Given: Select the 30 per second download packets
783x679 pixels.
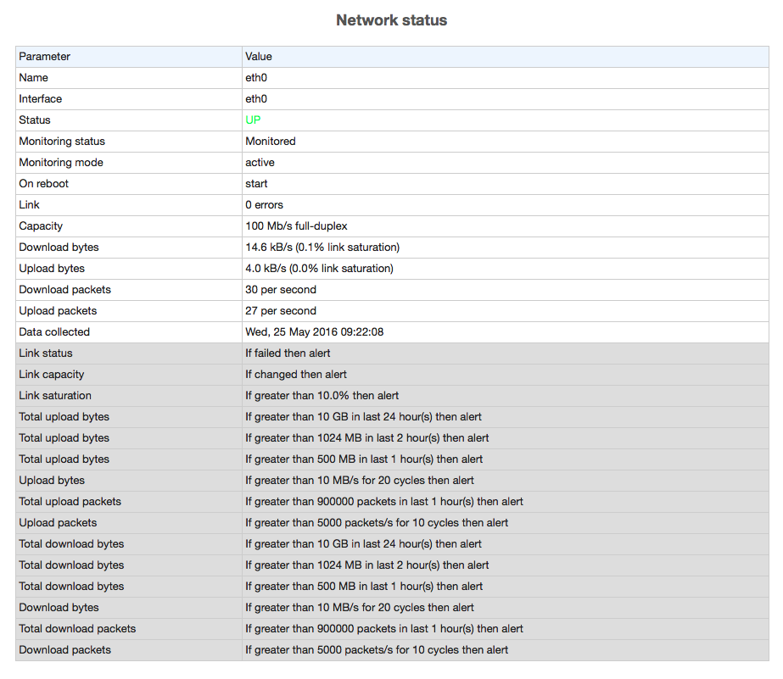Looking at the screenshot, I should [x=281, y=290].
